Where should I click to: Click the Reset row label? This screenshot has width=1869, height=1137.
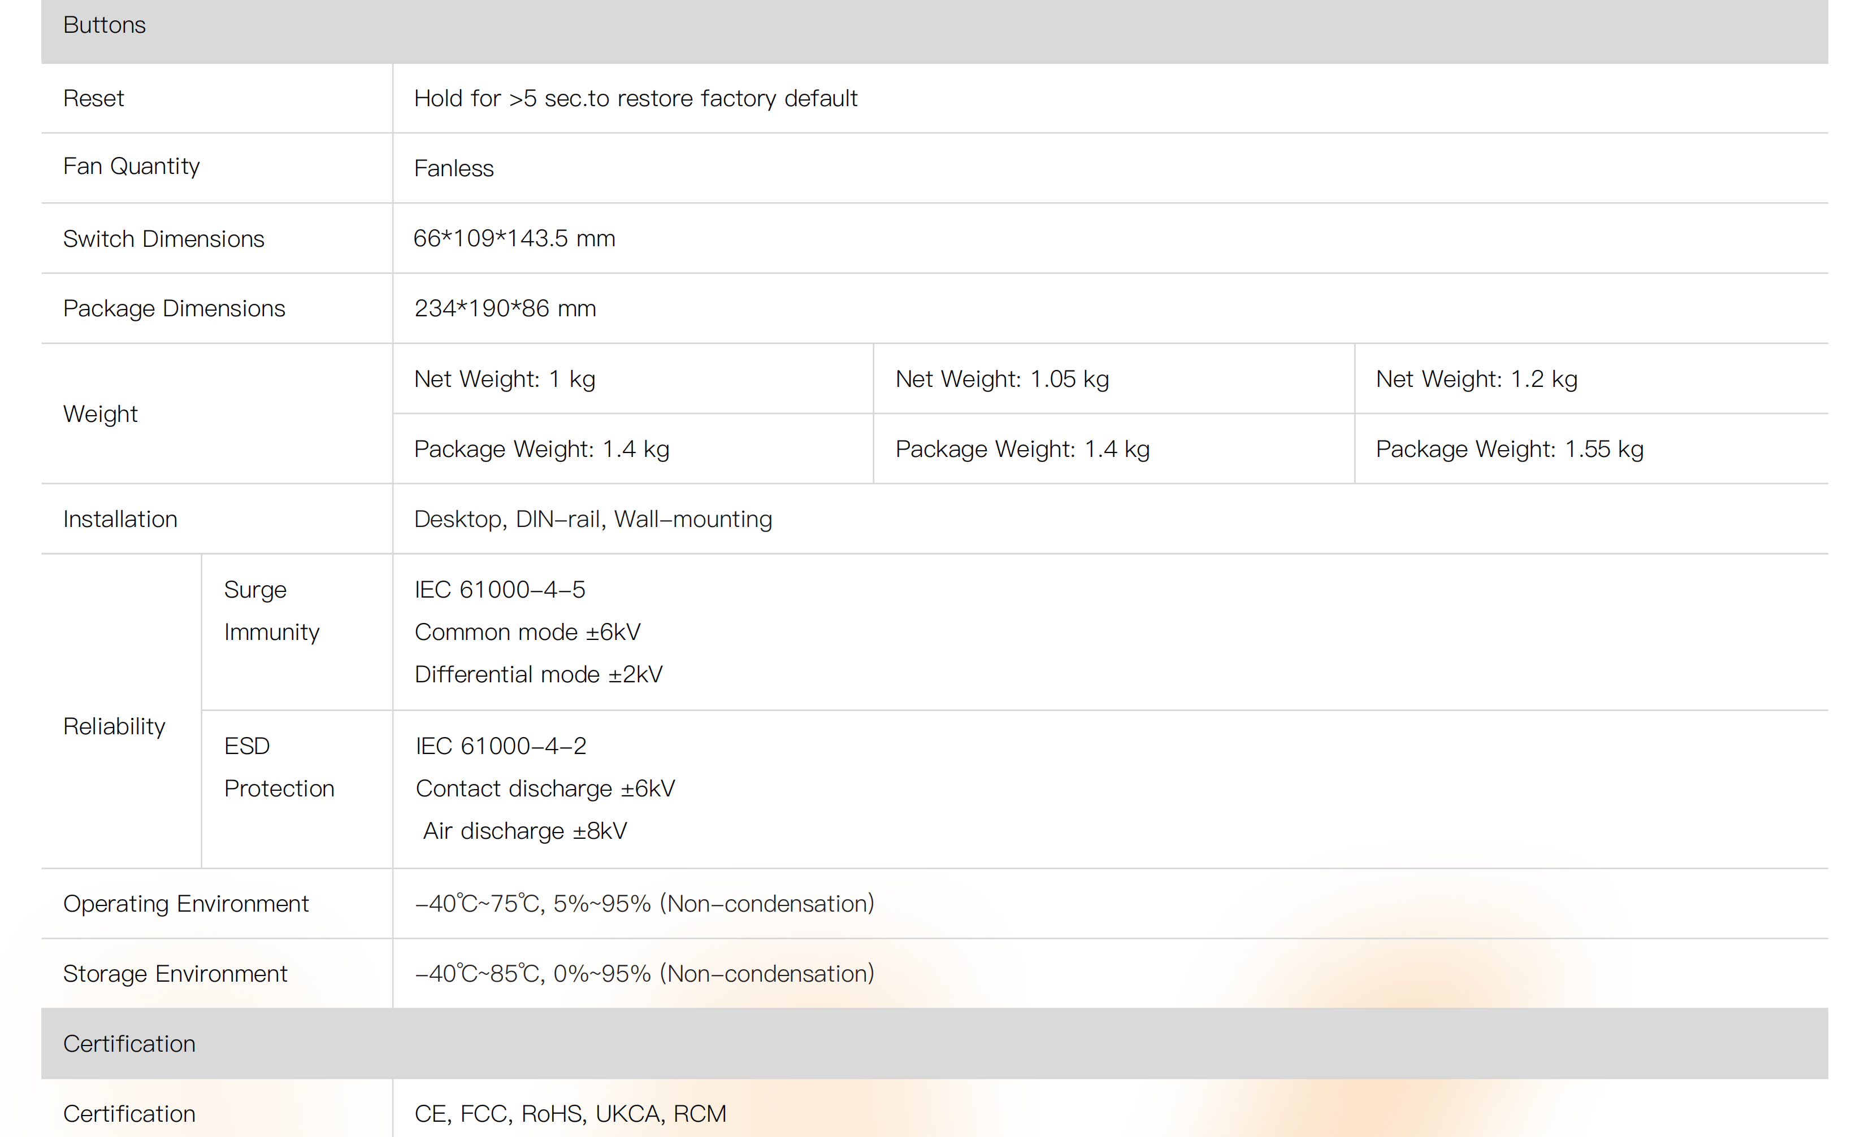pyautogui.click(x=93, y=98)
